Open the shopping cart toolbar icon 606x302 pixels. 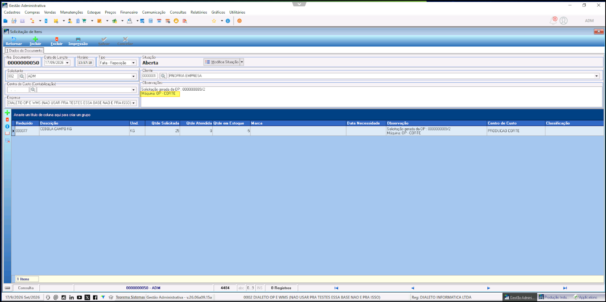pyautogui.click(x=84, y=21)
